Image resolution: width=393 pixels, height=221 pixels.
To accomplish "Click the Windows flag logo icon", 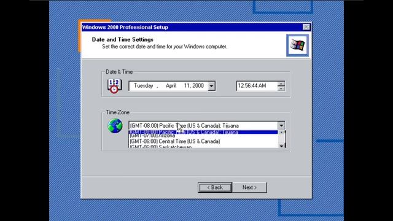I will point(297,45).
